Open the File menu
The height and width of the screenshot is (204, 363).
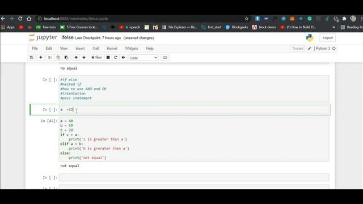coord(35,49)
